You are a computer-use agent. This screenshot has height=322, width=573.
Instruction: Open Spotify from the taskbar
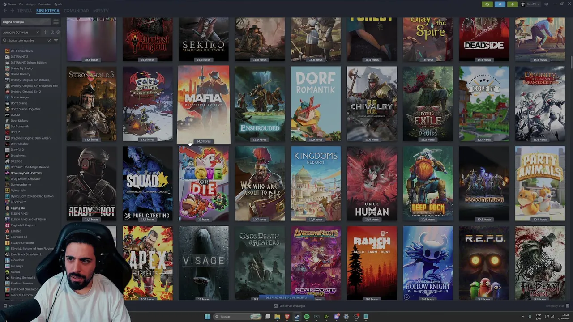(x=307, y=317)
